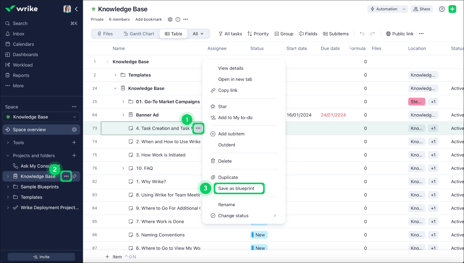
Task: Open the space info icon
Action: coord(178,19)
